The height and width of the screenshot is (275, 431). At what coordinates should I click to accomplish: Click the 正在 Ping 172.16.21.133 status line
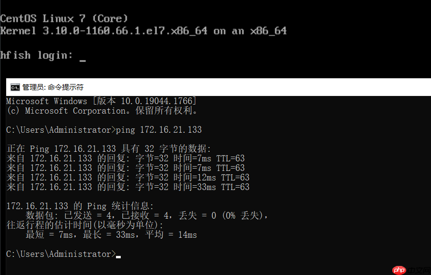[108, 149]
